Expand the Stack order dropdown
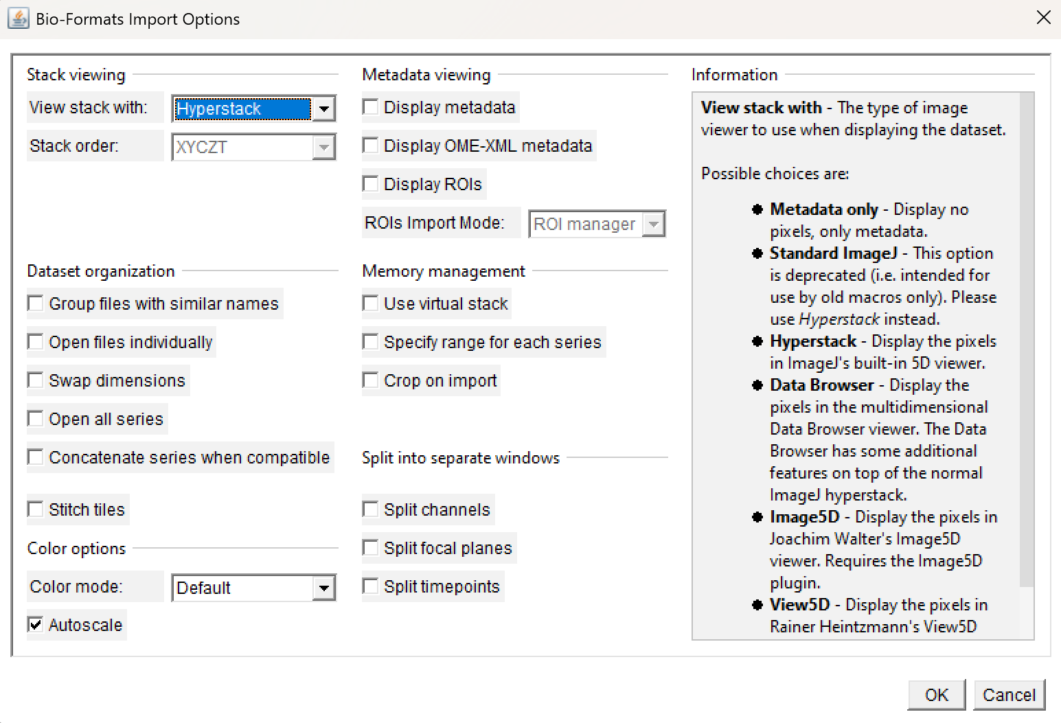Image resolution: width=1061 pixels, height=723 pixels. (x=324, y=146)
